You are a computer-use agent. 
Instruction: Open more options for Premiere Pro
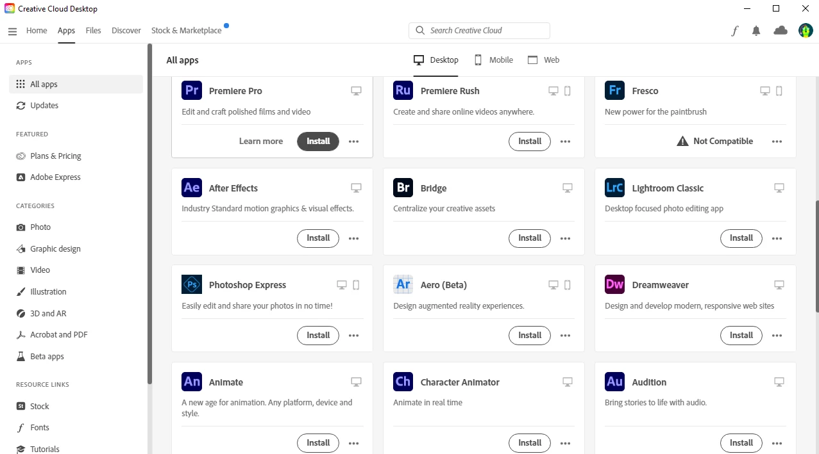tap(354, 142)
